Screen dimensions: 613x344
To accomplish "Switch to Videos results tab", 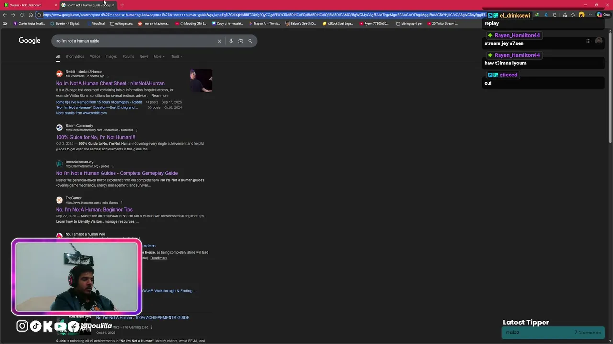I will click(95, 56).
